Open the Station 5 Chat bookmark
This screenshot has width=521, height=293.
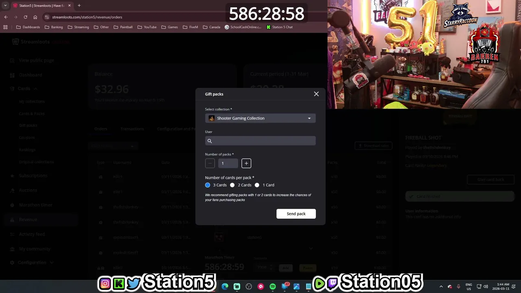click(280, 27)
